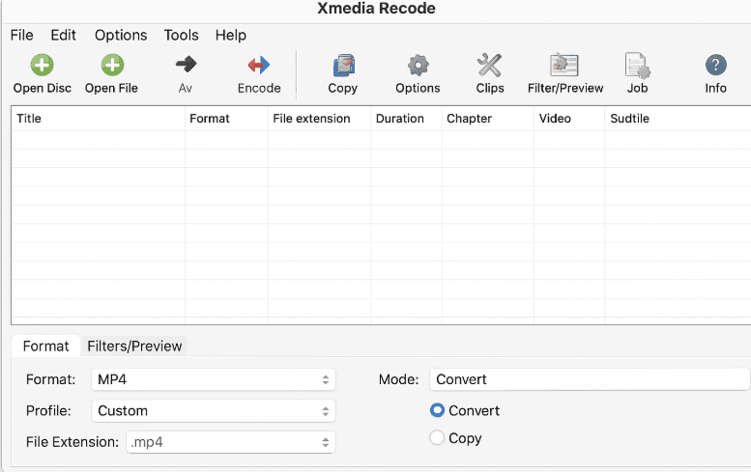Sort by the Title column header

click(x=99, y=119)
